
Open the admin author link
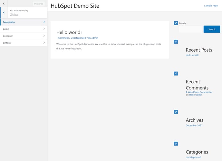tap(95, 38)
